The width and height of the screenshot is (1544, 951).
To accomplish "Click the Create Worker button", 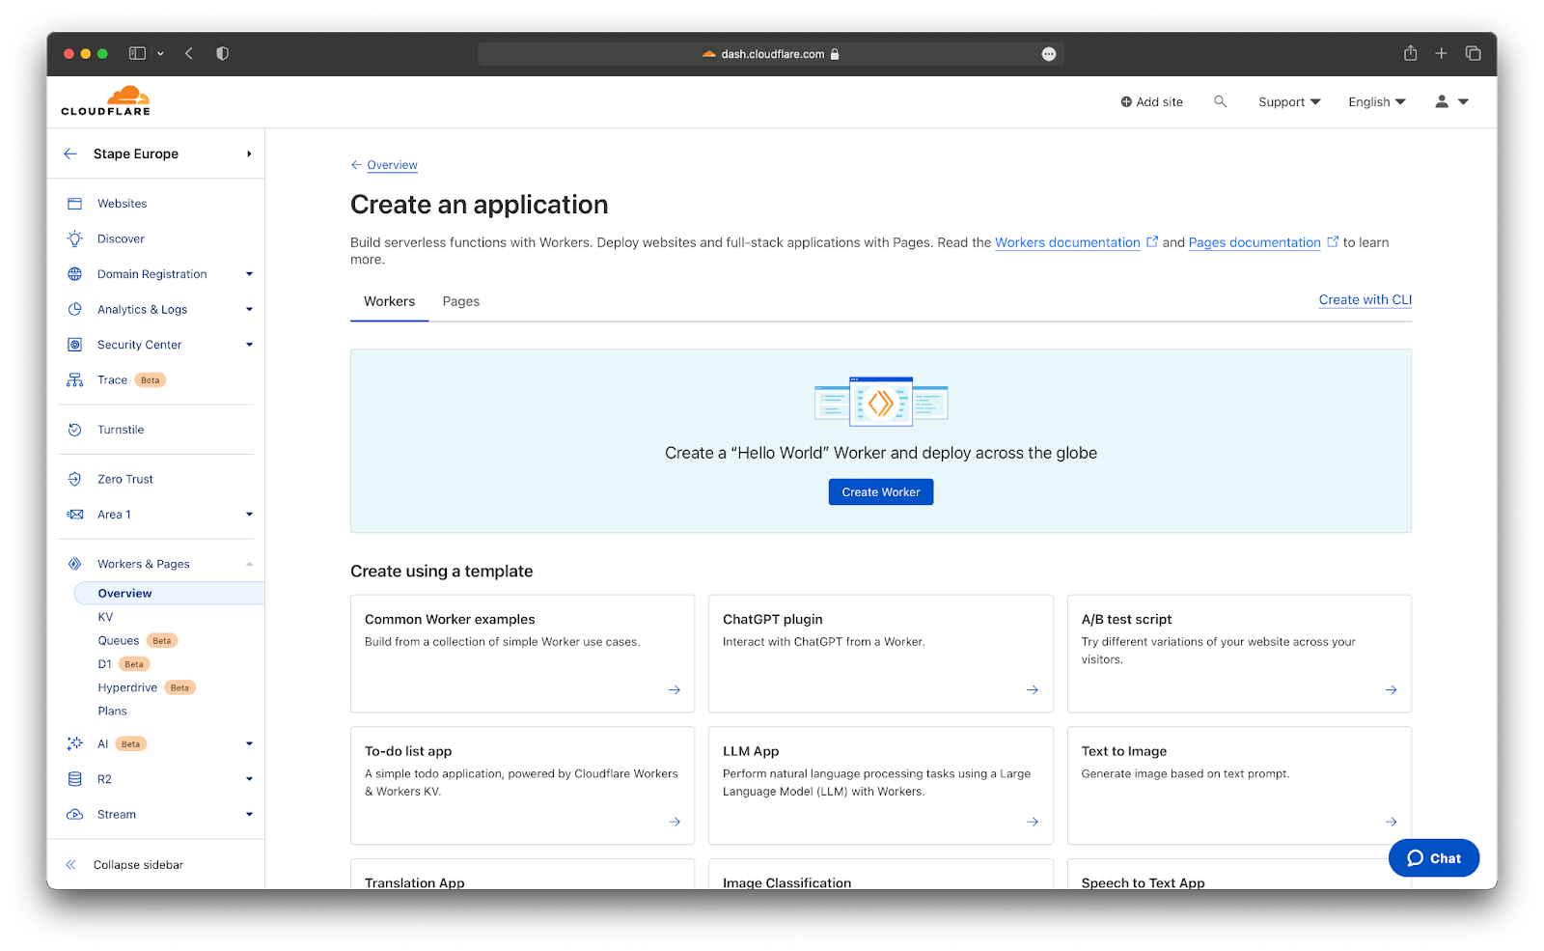I will coord(880,492).
